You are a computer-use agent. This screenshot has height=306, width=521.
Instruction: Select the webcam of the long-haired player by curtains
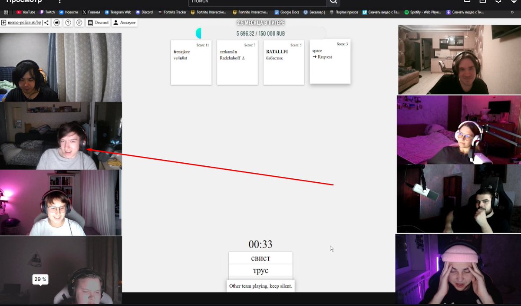(x=61, y=67)
